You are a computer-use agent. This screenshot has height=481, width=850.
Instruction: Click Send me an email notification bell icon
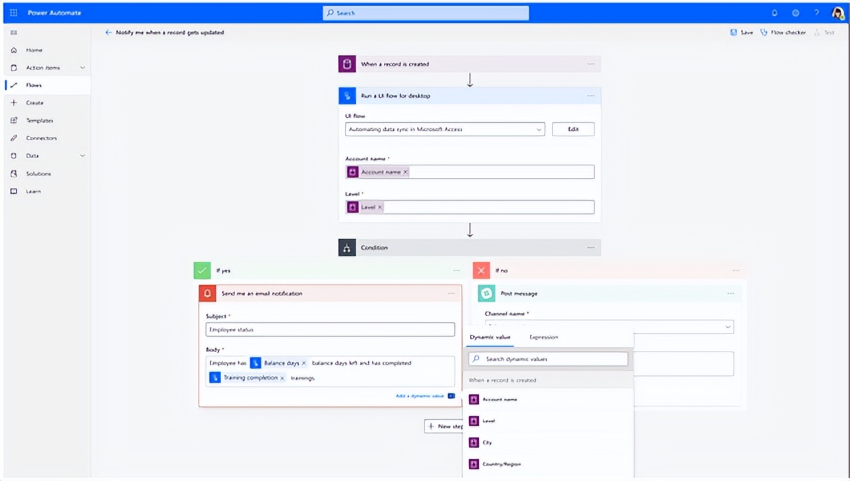point(208,294)
